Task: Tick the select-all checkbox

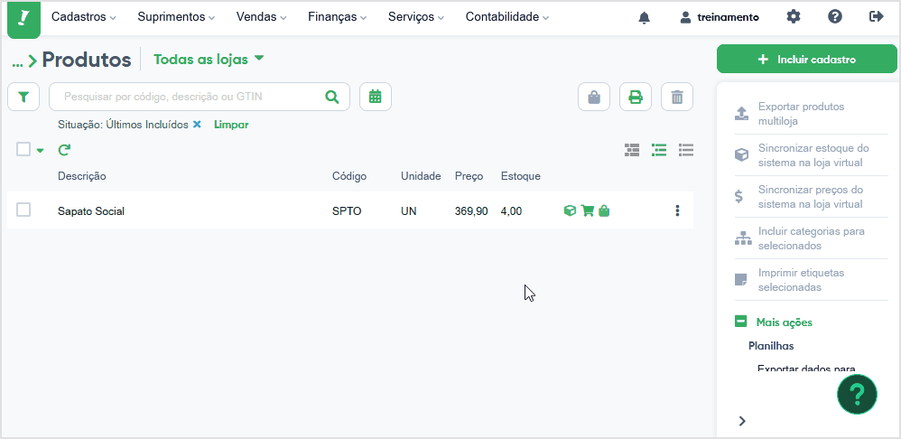Action: [23, 149]
